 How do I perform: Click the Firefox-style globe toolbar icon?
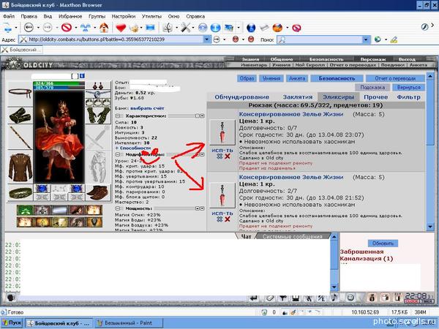[277, 28]
